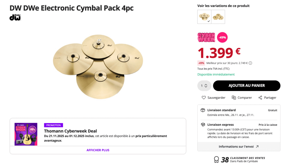Viewport: 288px width, 165px height.
Task: Click the Disponible immédiatement availability link
Action: click(x=216, y=74)
